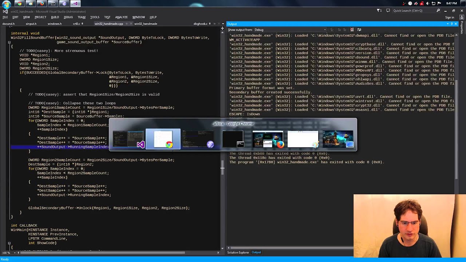Select Paint thumbnail in Alt-Tab switcher
The height and width of the screenshot is (262, 466).
(x=303, y=139)
